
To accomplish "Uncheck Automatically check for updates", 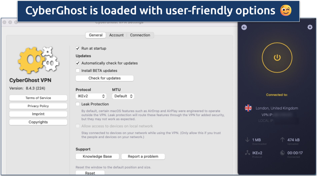I will pos(78,63).
